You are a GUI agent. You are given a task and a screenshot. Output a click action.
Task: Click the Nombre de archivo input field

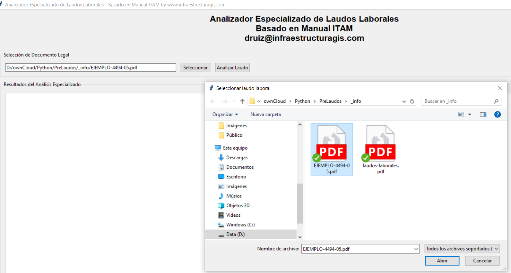tap(360, 249)
